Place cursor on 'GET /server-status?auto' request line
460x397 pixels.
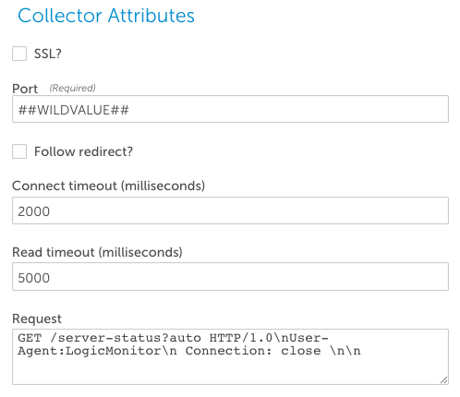tap(109, 338)
